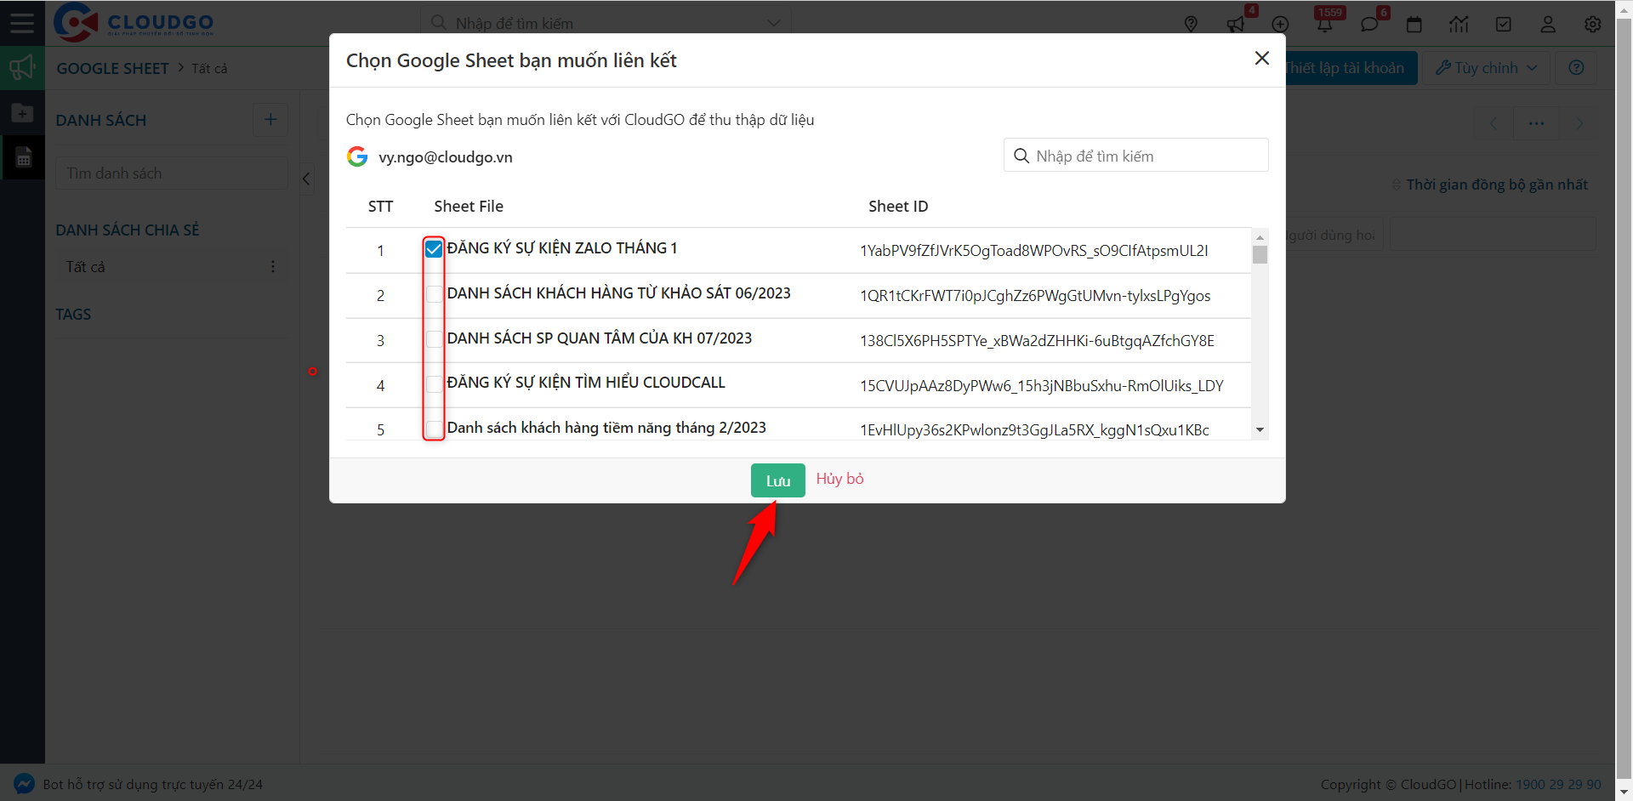The image size is (1633, 801).
Task: Check ĐĂNG KÝ SỰ KIỆN TÌM HIỂU CLOUDCALL
Action: click(x=434, y=383)
